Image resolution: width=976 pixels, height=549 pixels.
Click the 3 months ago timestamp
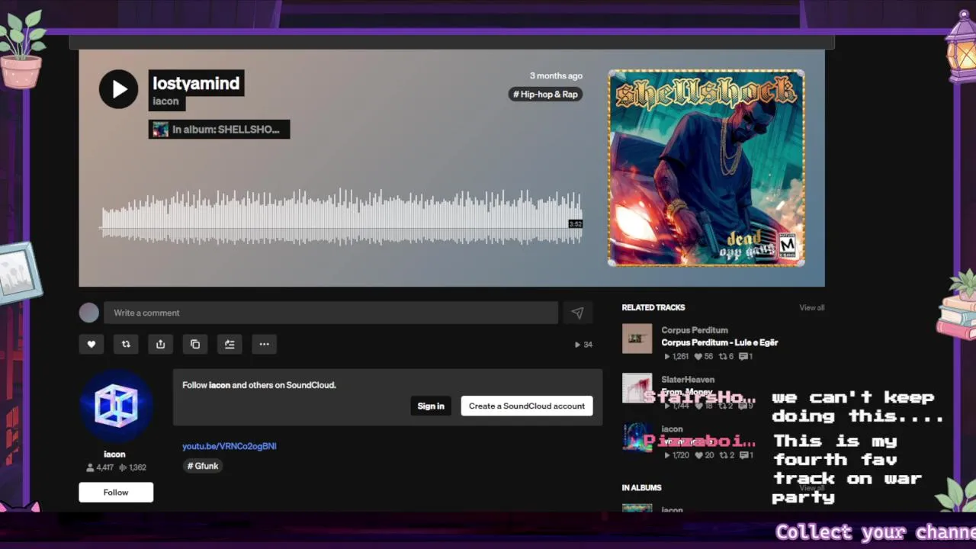(x=556, y=75)
